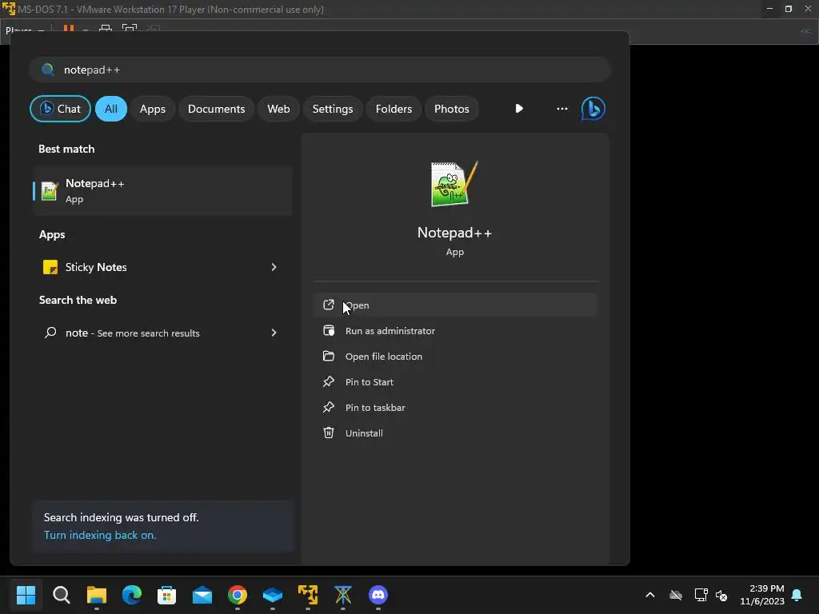Viewport: 819px width, 614px height.
Task: Switch to the Settings filter tab
Action: click(333, 109)
